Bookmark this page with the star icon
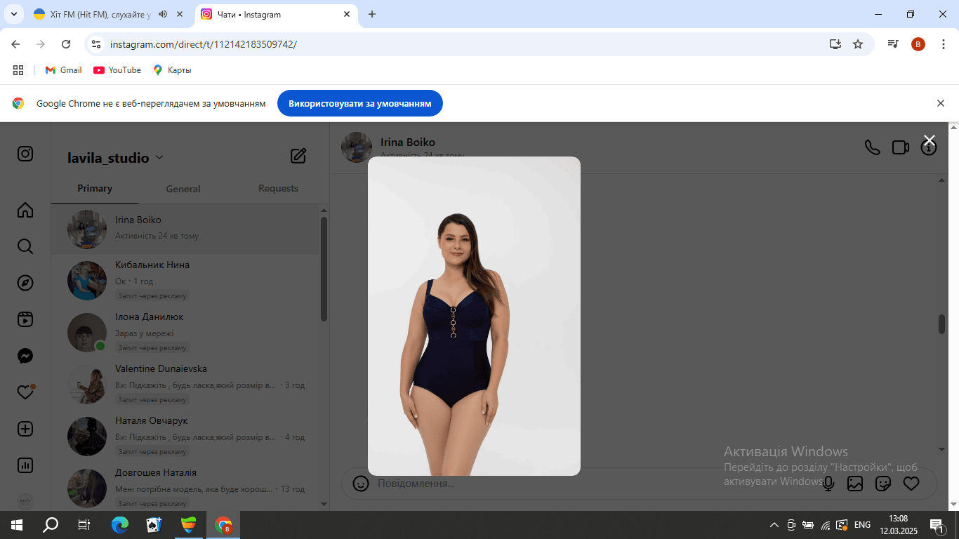 click(858, 44)
